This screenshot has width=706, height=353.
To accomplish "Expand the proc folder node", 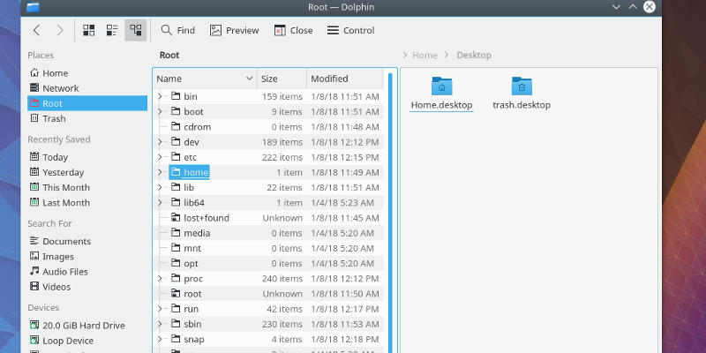I will coord(160,278).
